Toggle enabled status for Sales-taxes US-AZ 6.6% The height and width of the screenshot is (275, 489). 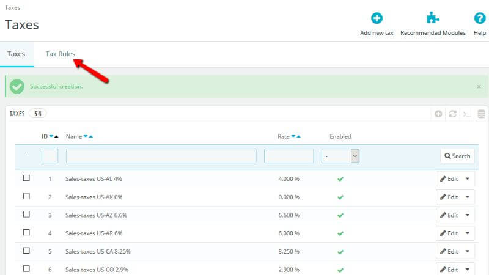(340, 215)
